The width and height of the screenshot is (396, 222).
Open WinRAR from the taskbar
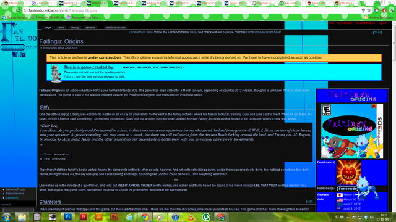click(221, 217)
